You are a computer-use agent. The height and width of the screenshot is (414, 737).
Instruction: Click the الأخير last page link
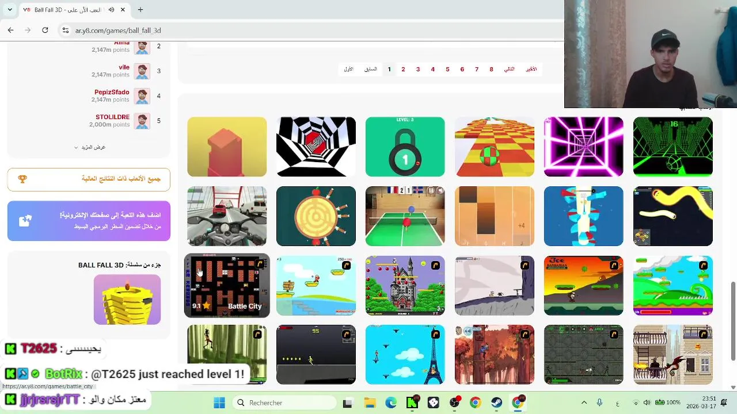[x=531, y=69]
